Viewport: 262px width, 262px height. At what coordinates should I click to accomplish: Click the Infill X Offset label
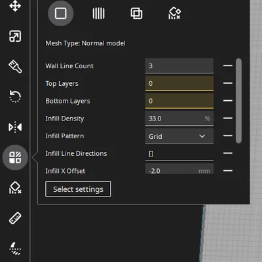tap(65, 171)
